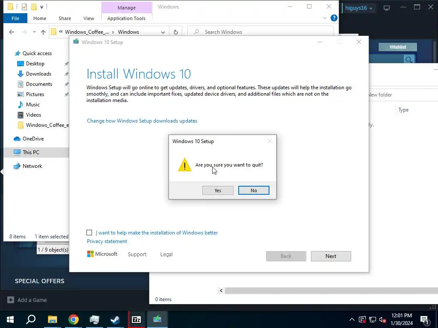This screenshot has width=438, height=328.
Task: Open Windows_Coffee_e folder in navigation pane
Action: 47,125
